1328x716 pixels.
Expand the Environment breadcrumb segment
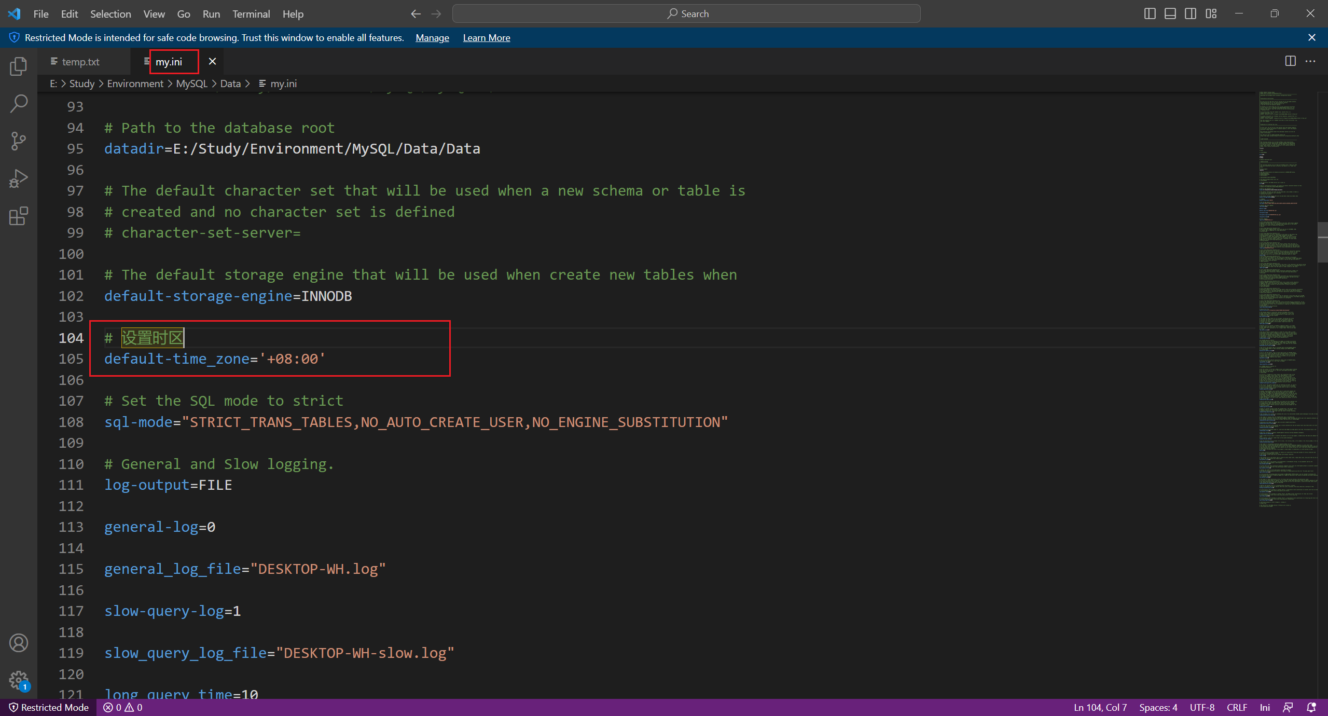pos(135,84)
